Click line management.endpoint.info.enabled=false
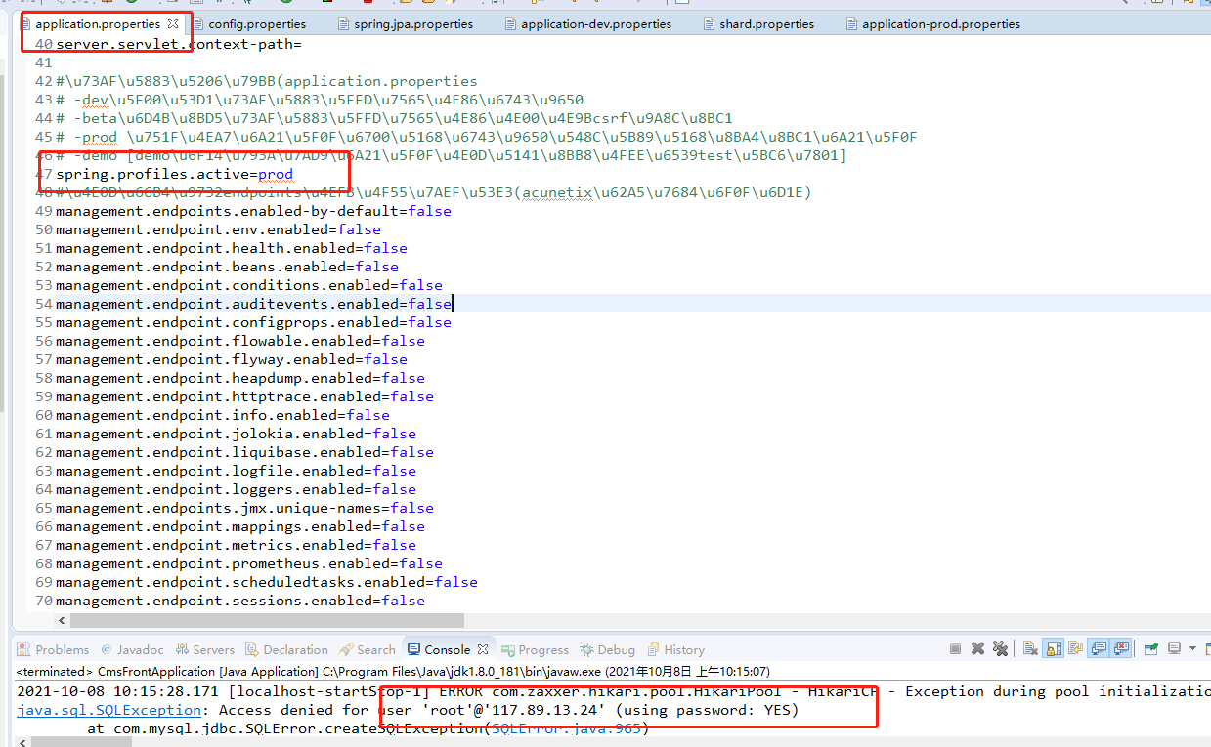Image resolution: width=1211 pixels, height=747 pixels. [x=223, y=415]
